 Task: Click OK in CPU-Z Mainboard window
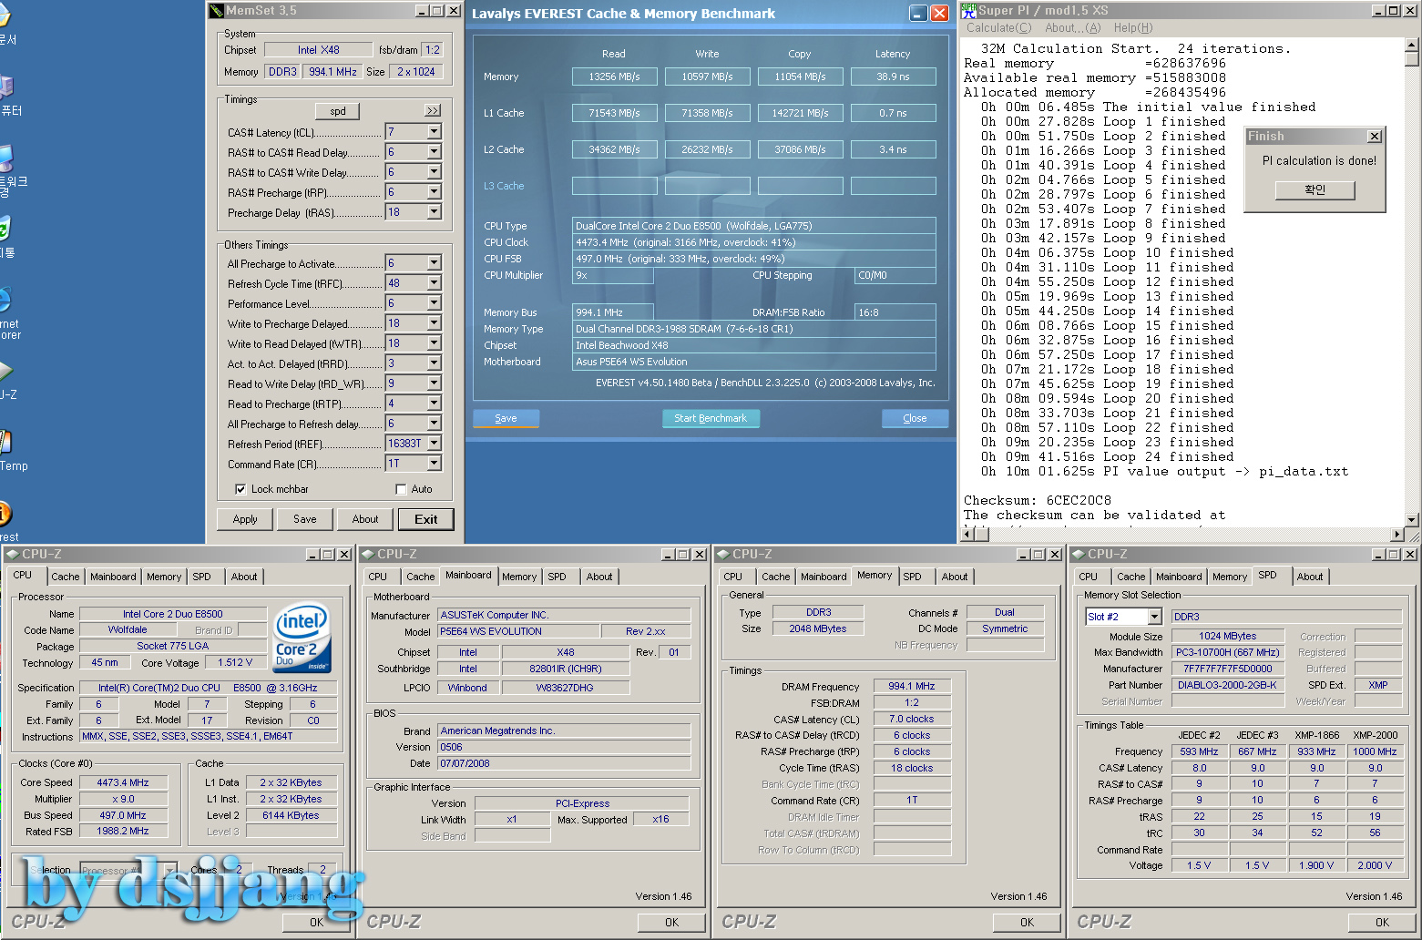671,922
